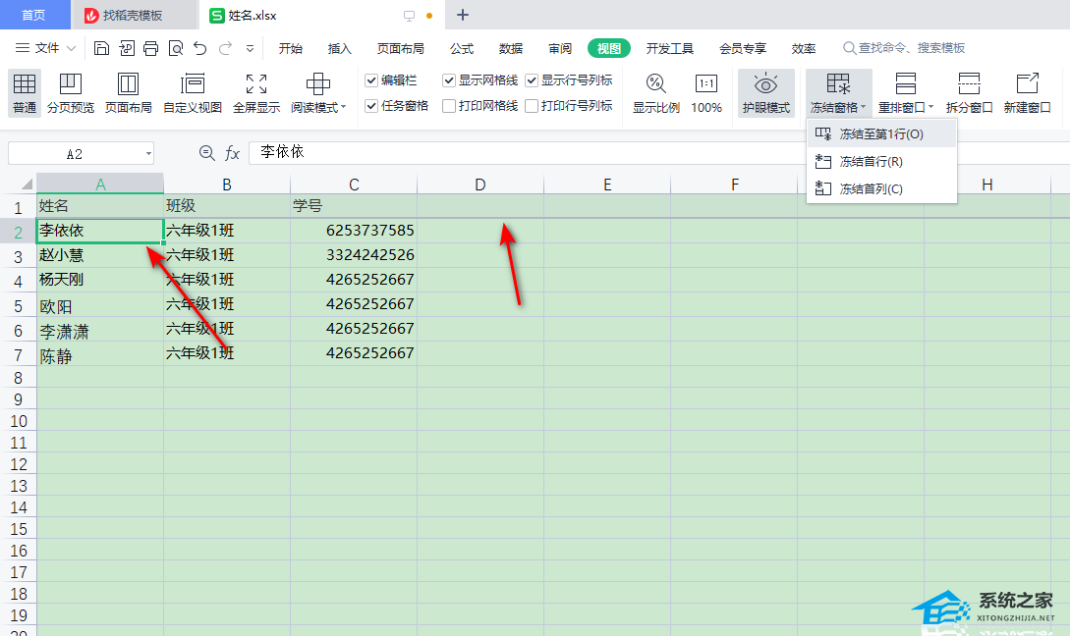This screenshot has width=1070, height=636.
Task: Expand the Reading Mode dropdown
Action: 318,108
